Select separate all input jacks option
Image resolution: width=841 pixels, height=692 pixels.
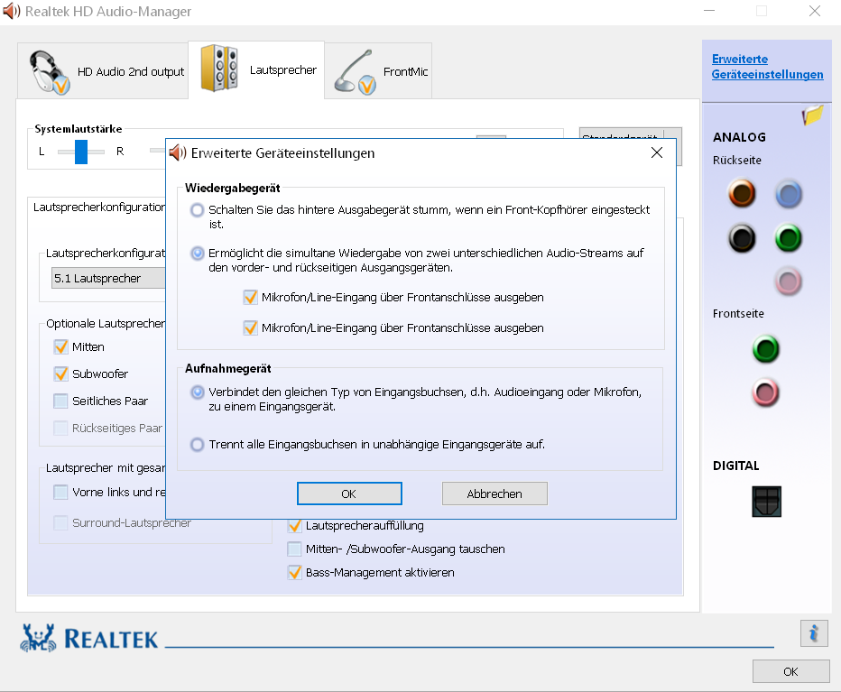[198, 444]
